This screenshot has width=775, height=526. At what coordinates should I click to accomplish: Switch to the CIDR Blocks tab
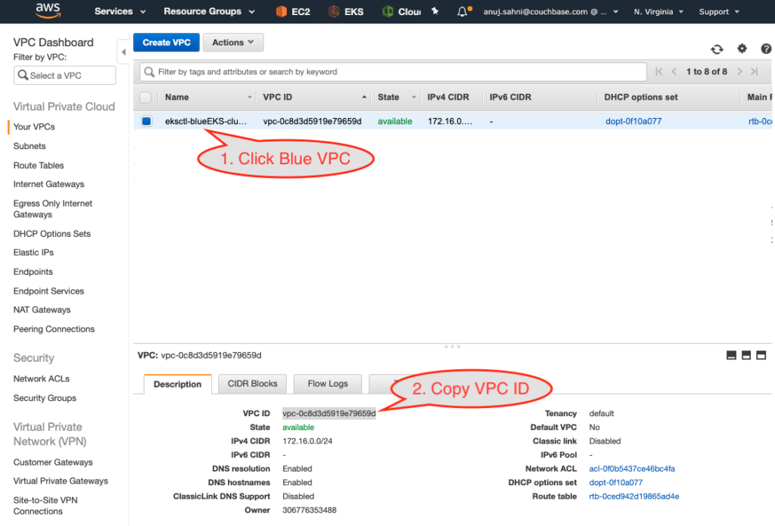(x=251, y=384)
